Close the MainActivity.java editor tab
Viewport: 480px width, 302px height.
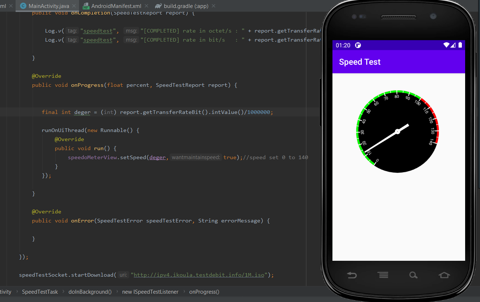click(x=75, y=6)
